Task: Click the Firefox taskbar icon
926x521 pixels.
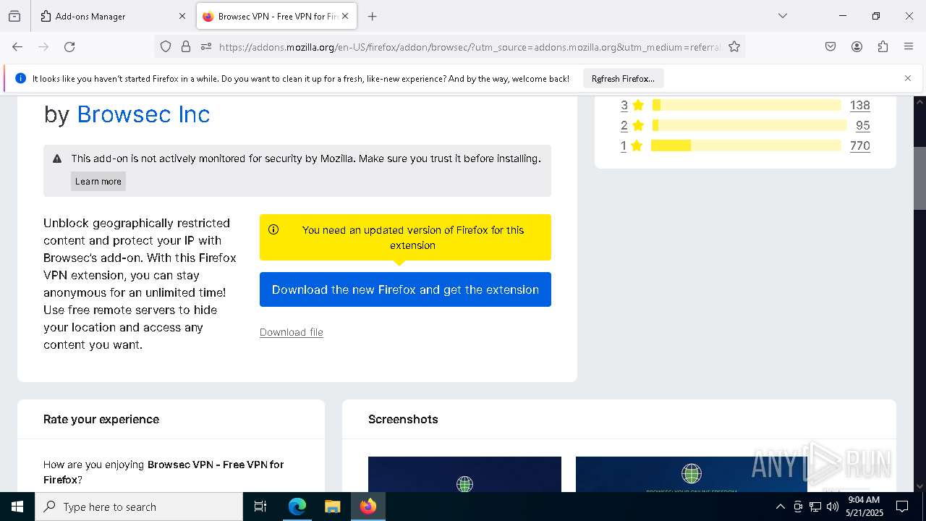Action: coord(368,507)
